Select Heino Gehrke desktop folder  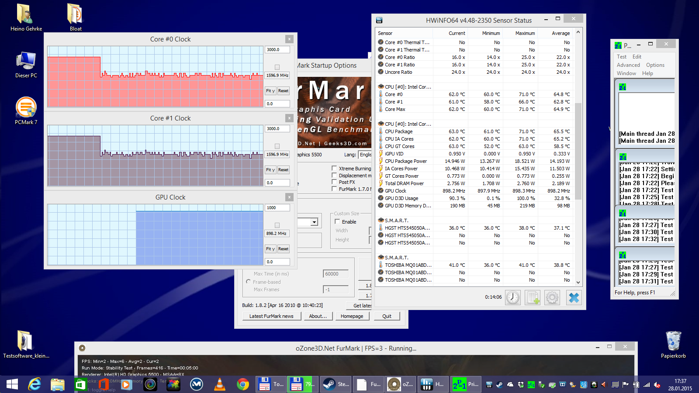point(26,18)
